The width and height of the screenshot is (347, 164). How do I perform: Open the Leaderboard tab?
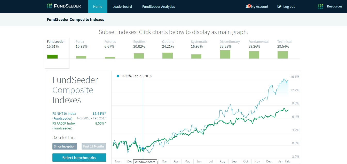pyautogui.click(x=122, y=6)
